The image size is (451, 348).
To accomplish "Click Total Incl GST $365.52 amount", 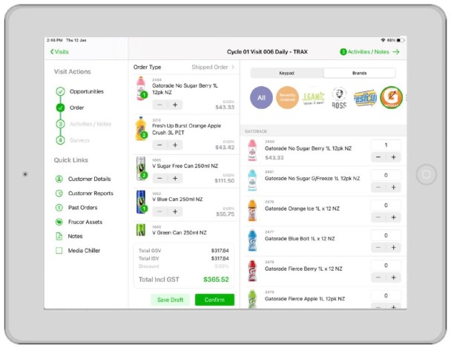I will tap(216, 279).
